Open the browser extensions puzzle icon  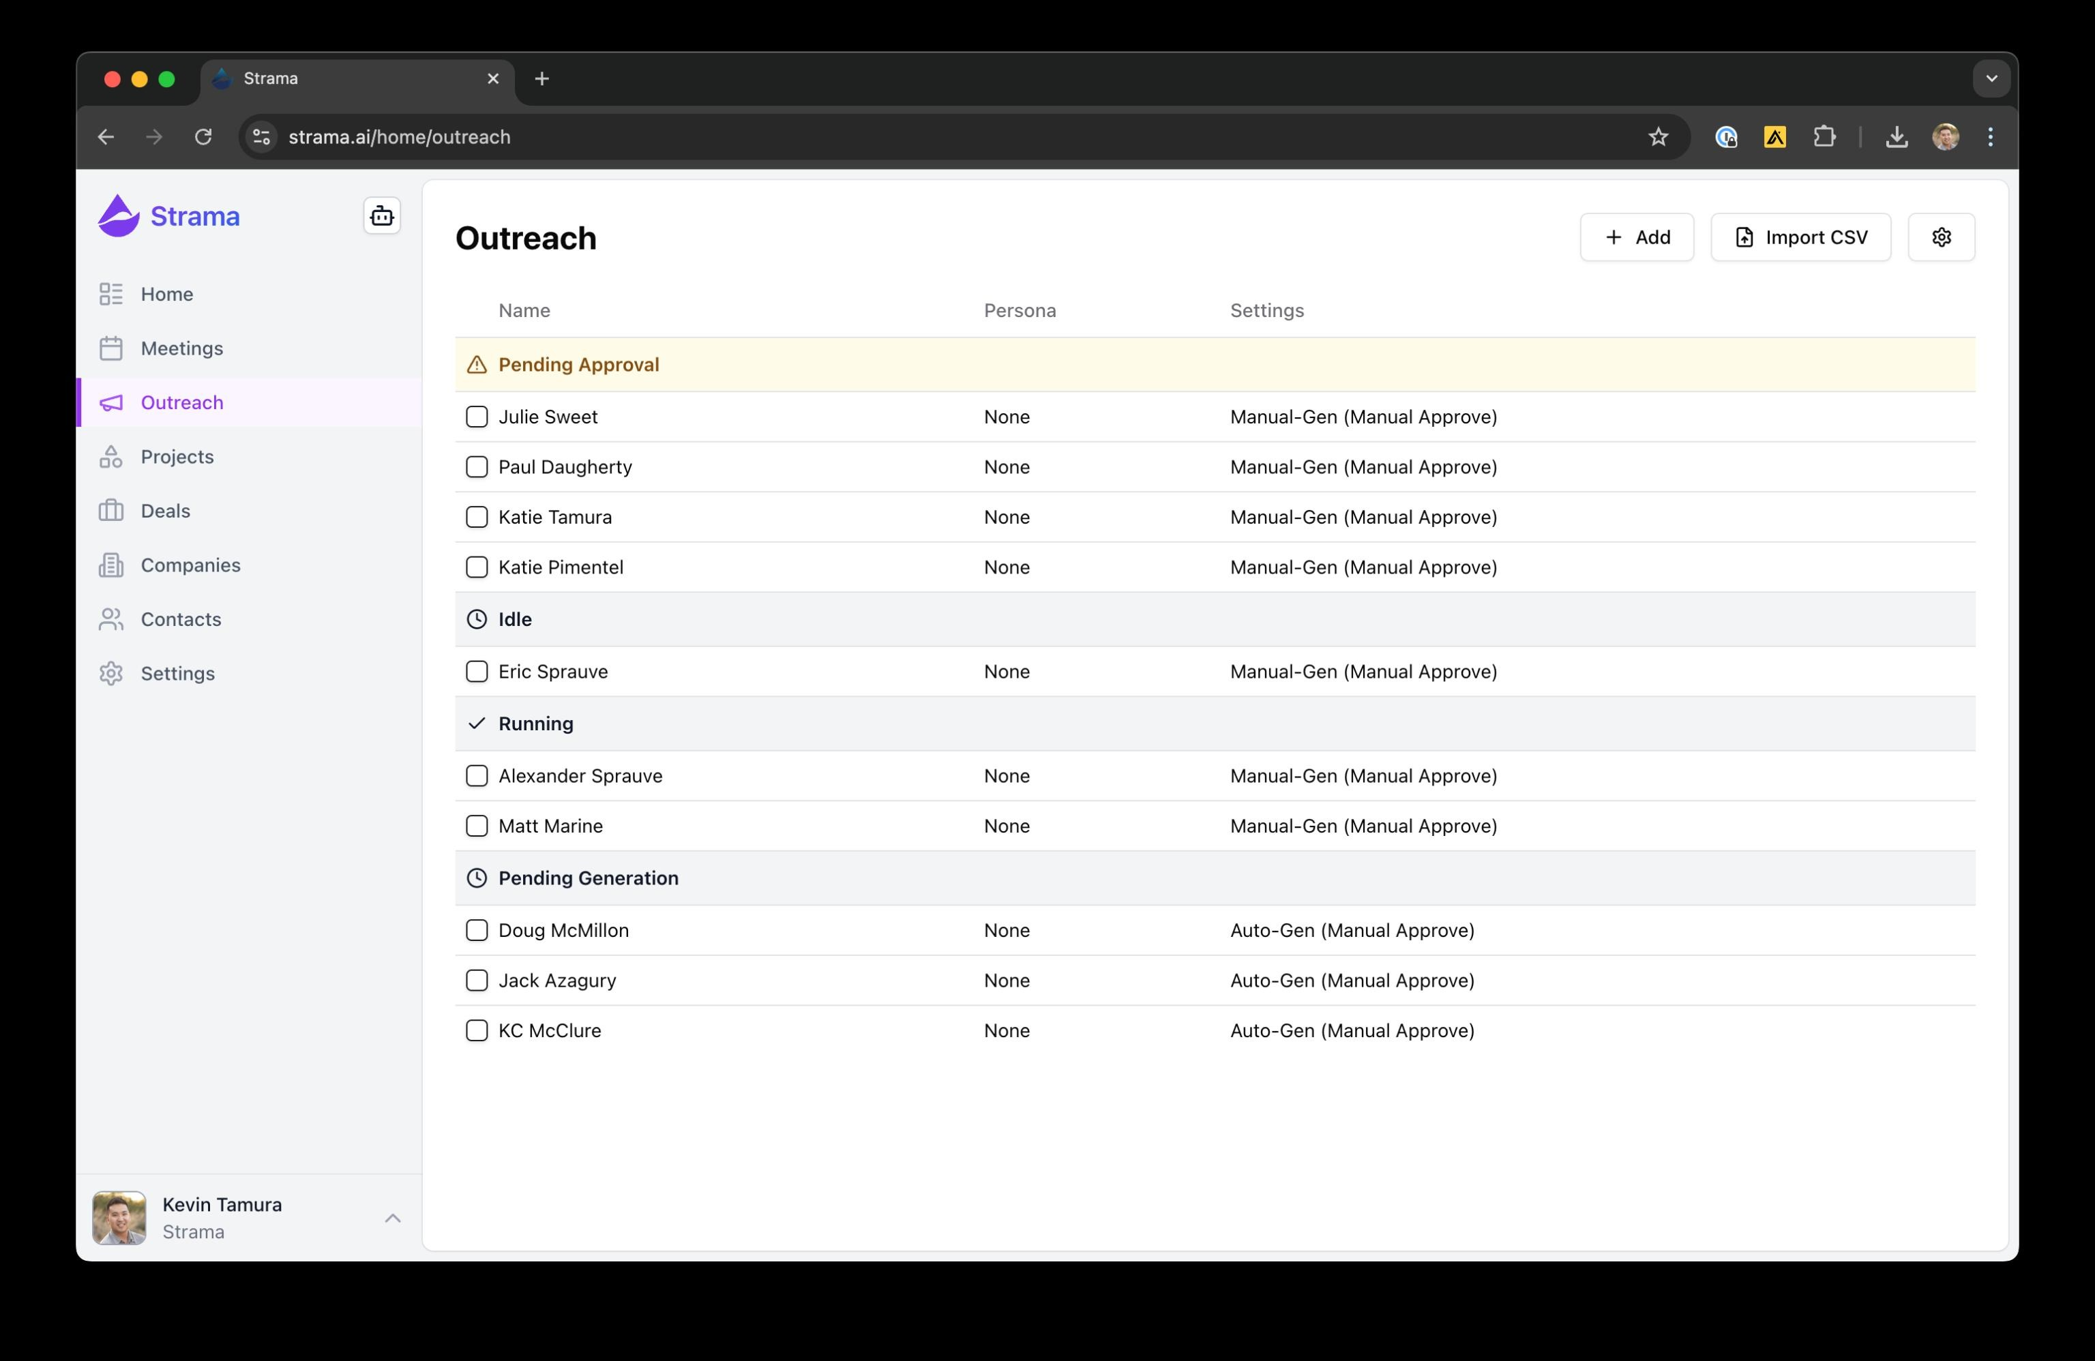point(1824,136)
